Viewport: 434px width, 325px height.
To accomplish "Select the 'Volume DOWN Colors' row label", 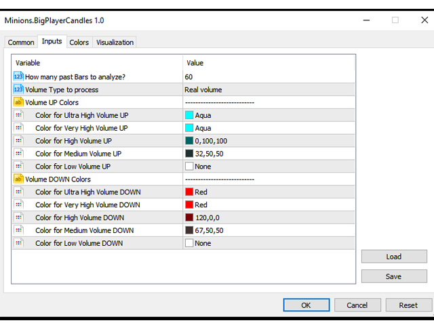I will tap(58, 179).
